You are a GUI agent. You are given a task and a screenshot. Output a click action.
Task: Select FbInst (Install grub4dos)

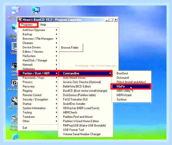pyautogui.click(x=131, y=82)
